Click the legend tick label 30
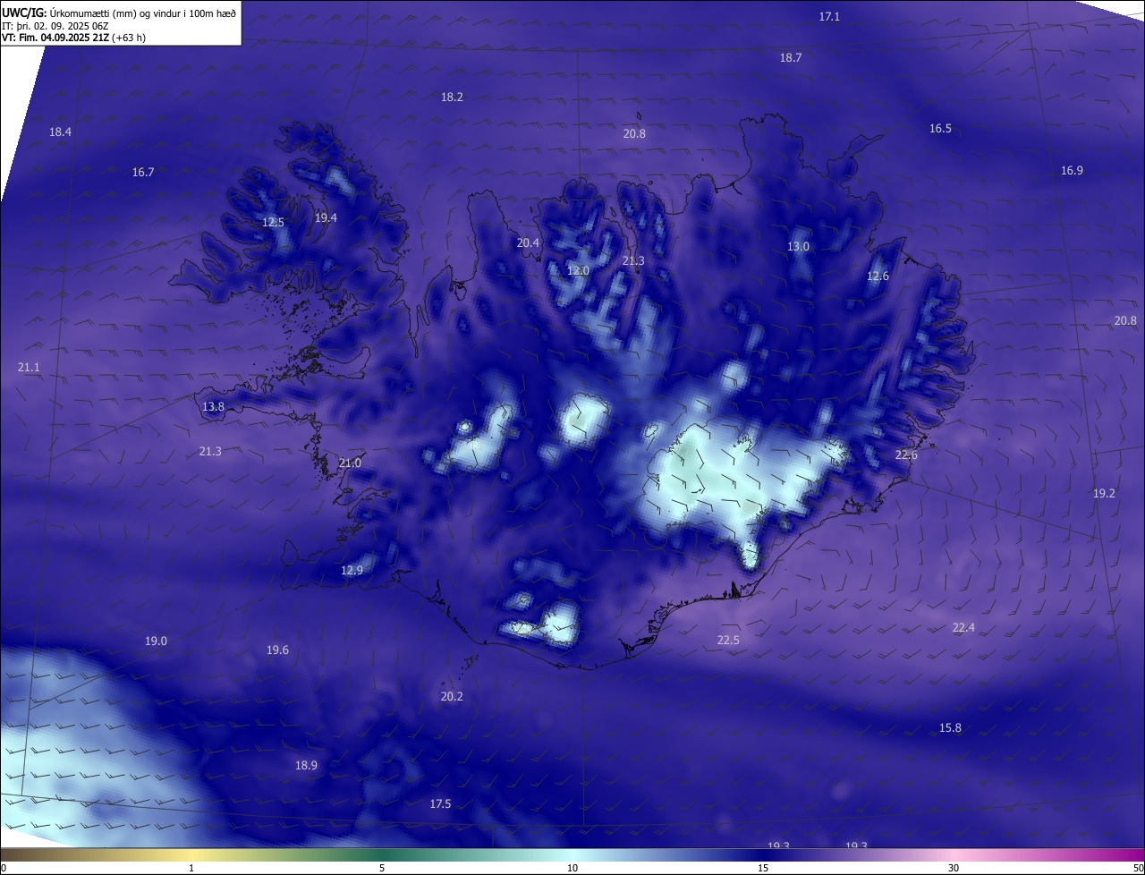The image size is (1145, 875). click(x=954, y=868)
